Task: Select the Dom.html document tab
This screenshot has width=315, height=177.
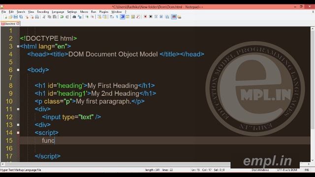Action: point(10,24)
